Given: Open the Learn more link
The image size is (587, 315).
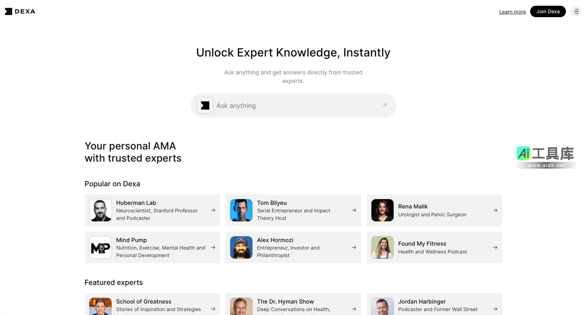Looking at the screenshot, I should (512, 12).
